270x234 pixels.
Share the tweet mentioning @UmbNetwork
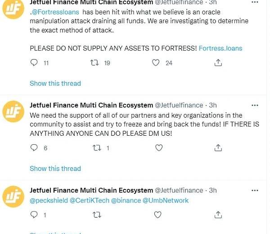point(218,215)
